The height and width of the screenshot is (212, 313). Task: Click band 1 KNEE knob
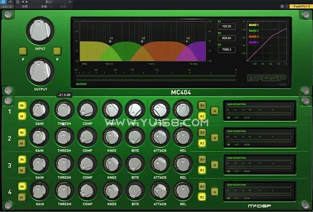point(112,110)
